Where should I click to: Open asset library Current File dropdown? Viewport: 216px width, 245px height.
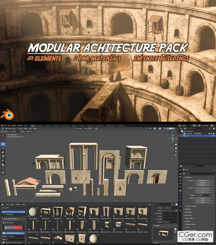(x=13, y=208)
